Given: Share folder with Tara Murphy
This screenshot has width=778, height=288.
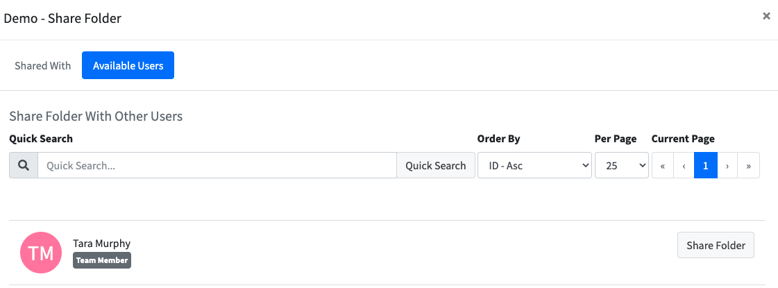Looking at the screenshot, I should pos(716,245).
